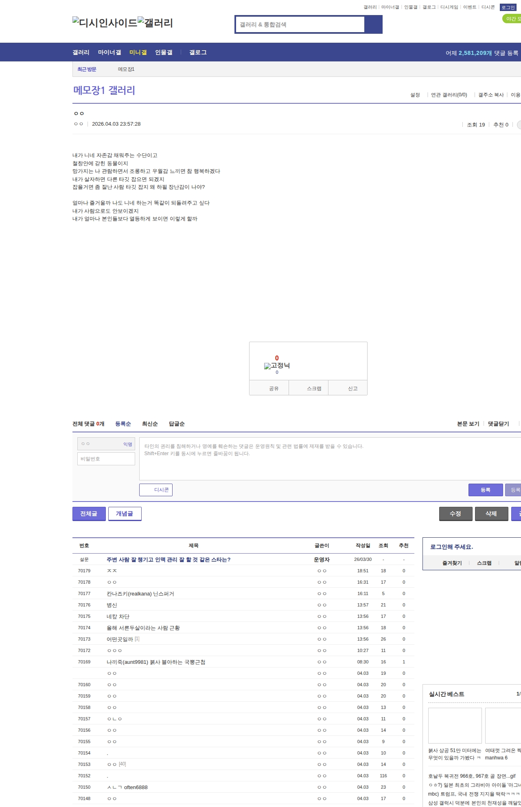Collapse comments with 댓글닫기
This screenshot has width=521, height=807.
click(499, 424)
